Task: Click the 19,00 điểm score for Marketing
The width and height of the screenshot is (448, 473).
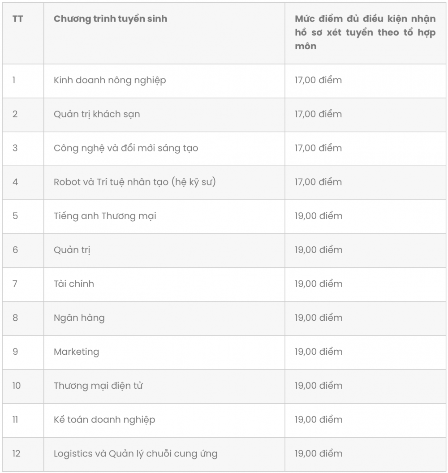Action: (x=319, y=352)
